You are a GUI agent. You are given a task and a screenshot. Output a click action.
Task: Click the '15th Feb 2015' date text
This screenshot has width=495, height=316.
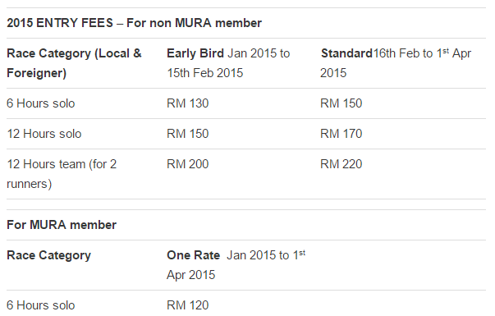pyautogui.click(x=205, y=73)
